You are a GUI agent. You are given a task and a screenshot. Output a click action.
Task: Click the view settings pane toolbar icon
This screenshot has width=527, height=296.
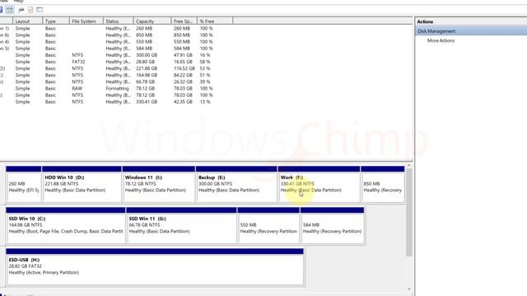pyautogui.click(x=40, y=10)
